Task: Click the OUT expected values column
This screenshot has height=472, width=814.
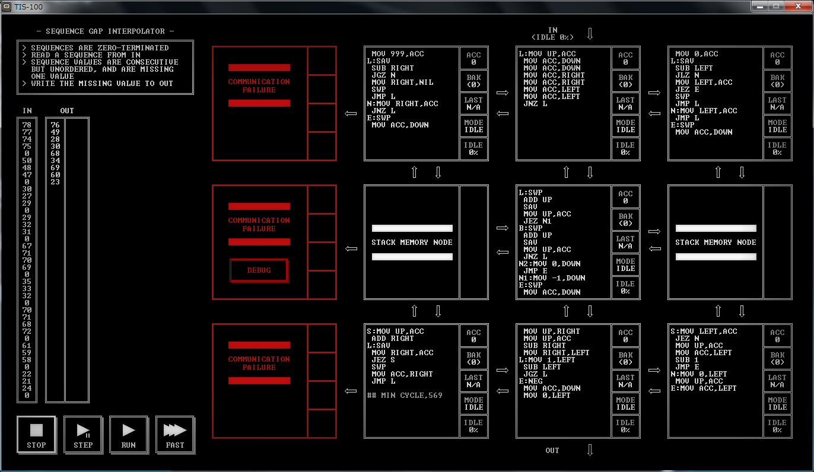Action: coord(55,260)
